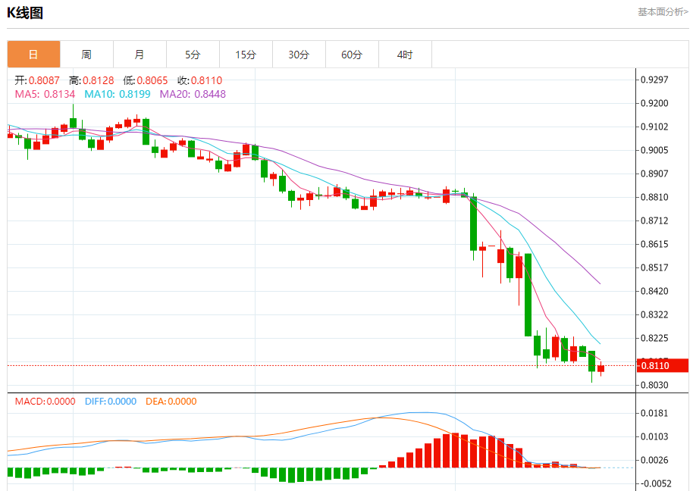Click the 0.8030 price axis label
This screenshot has height=491, width=693.
click(654, 385)
